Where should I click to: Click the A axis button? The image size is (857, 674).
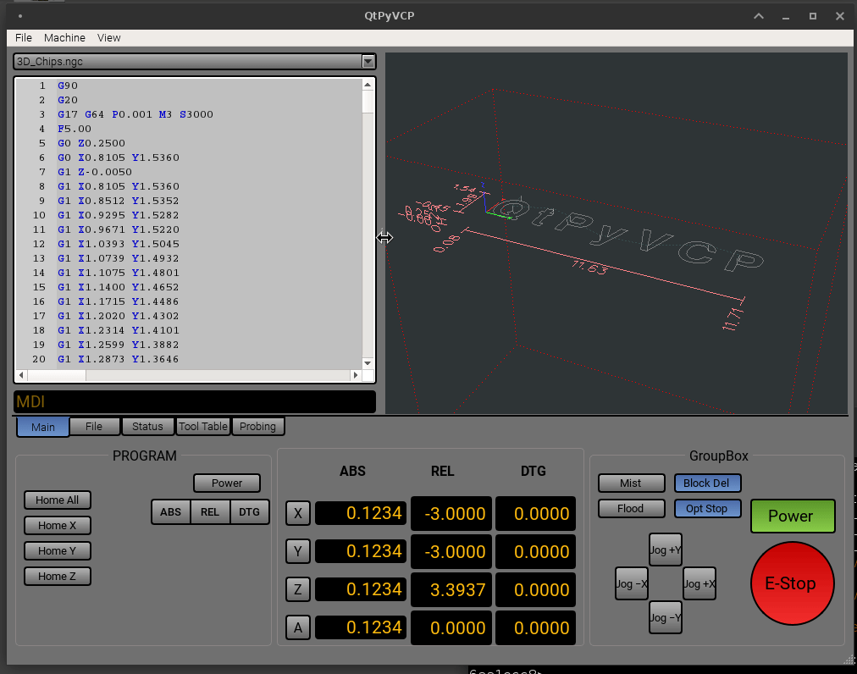click(298, 627)
